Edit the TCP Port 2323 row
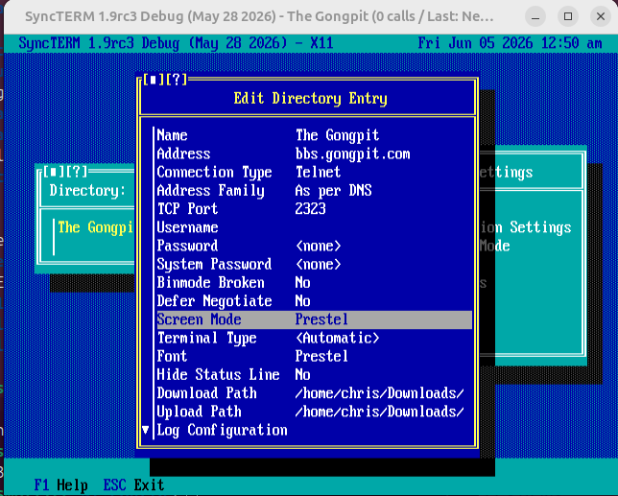 coord(314,209)
